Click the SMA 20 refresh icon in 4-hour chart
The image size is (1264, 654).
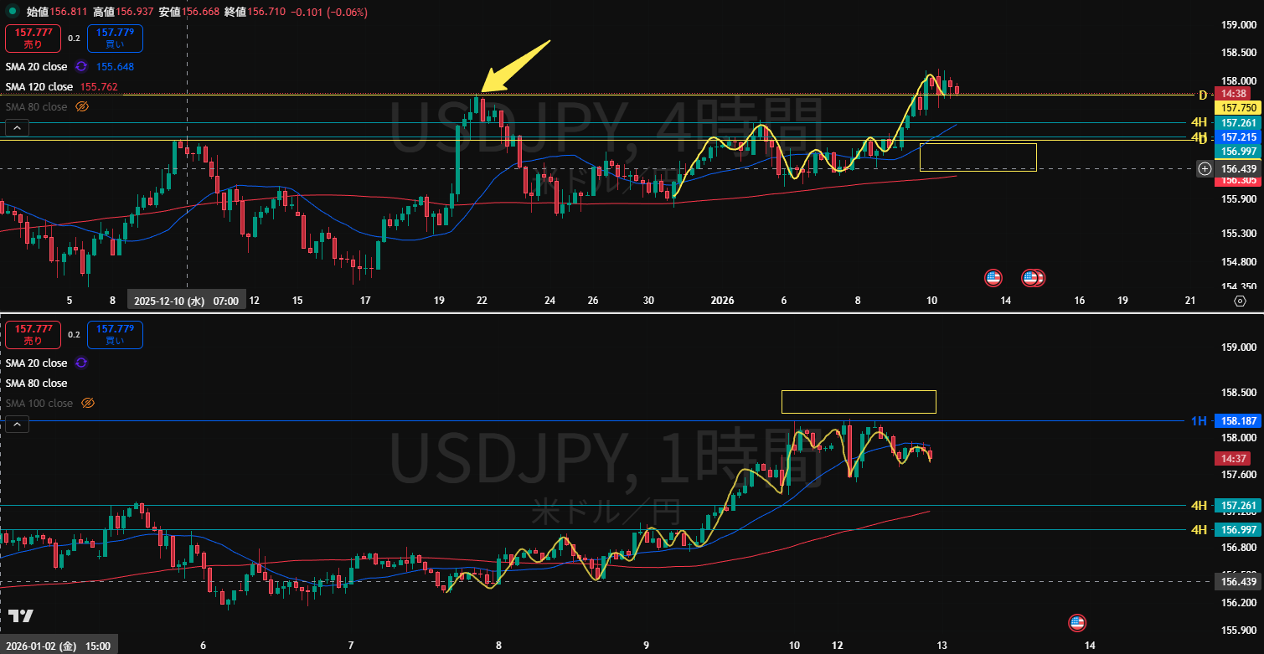tap(81, 66)
